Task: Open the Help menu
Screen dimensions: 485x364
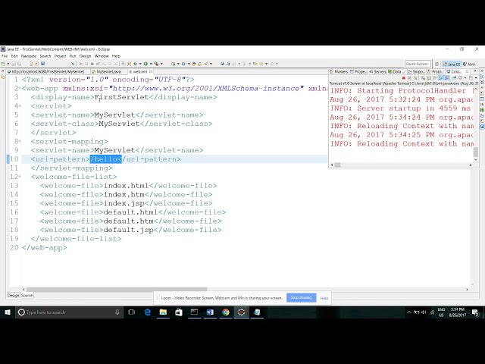Action: click(116, 56)
